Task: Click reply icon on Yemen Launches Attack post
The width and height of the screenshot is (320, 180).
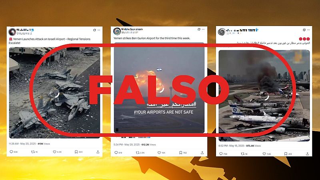Action: (12, 152)
